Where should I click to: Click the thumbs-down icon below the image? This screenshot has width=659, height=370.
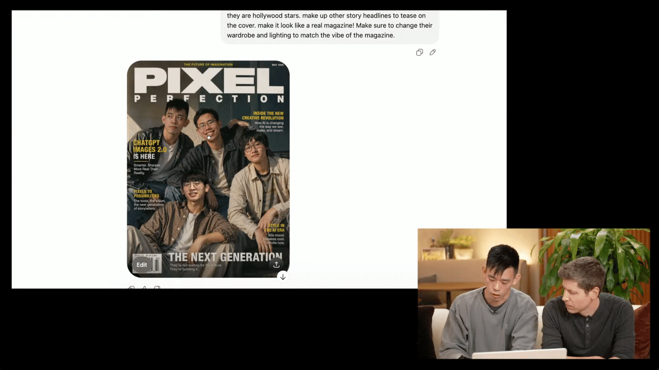pyautogui.click(x=157, y=287)
